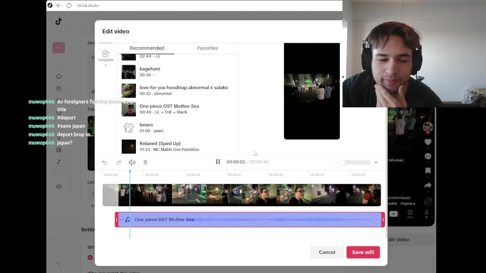Screen dimensions: 486x273
Task: Click the heart like icon in phone preview
Action: coord(428,142)
